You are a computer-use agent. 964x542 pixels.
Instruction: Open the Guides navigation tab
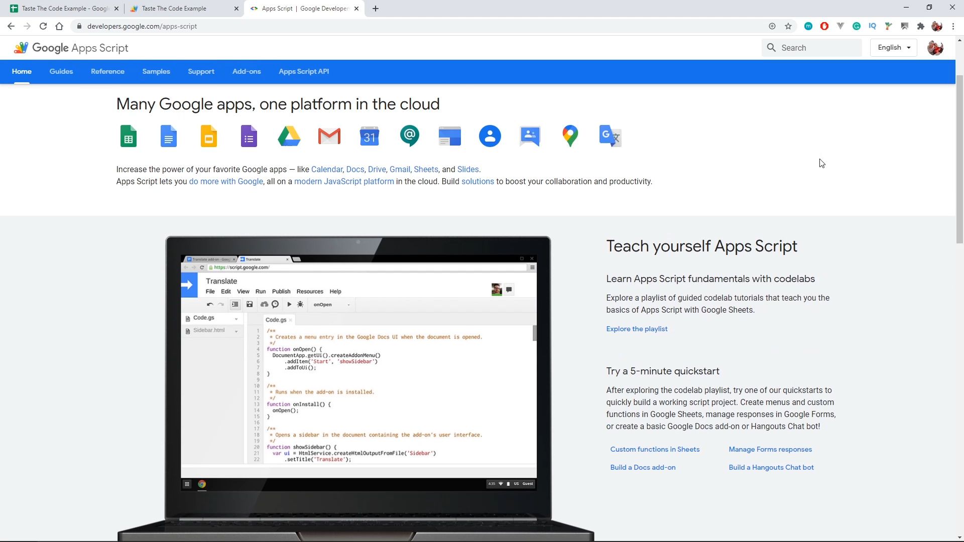pyautogui.click(x=61, y=71)
